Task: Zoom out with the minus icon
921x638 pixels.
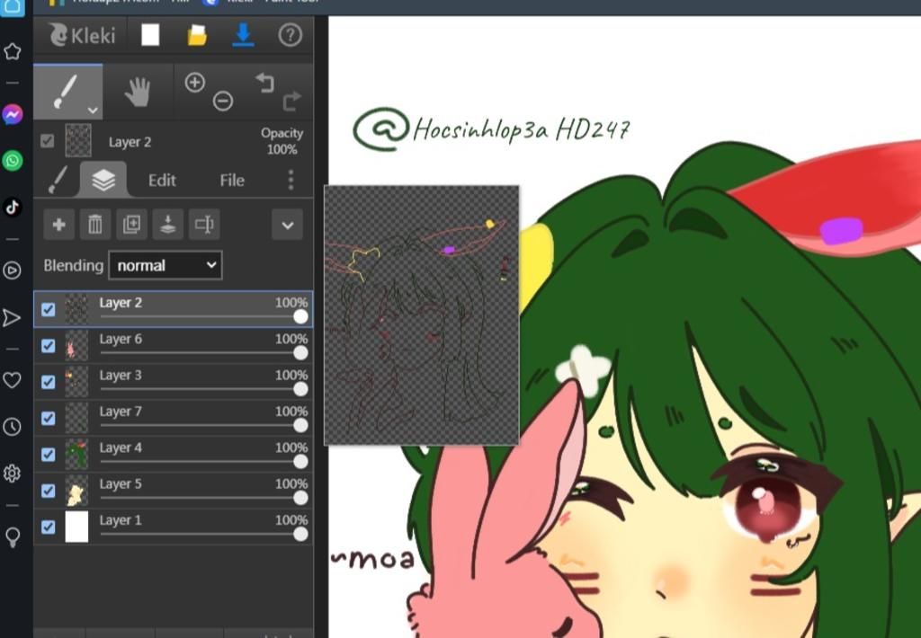Action: (x=223, y=101)
